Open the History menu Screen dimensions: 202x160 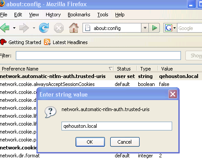coord(53,15)
